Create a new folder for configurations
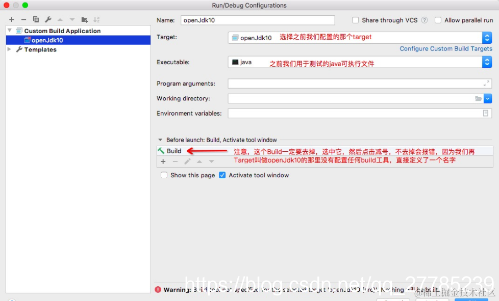Image resolution: width=499 pixels, height=301 pixels. point(85,20)
